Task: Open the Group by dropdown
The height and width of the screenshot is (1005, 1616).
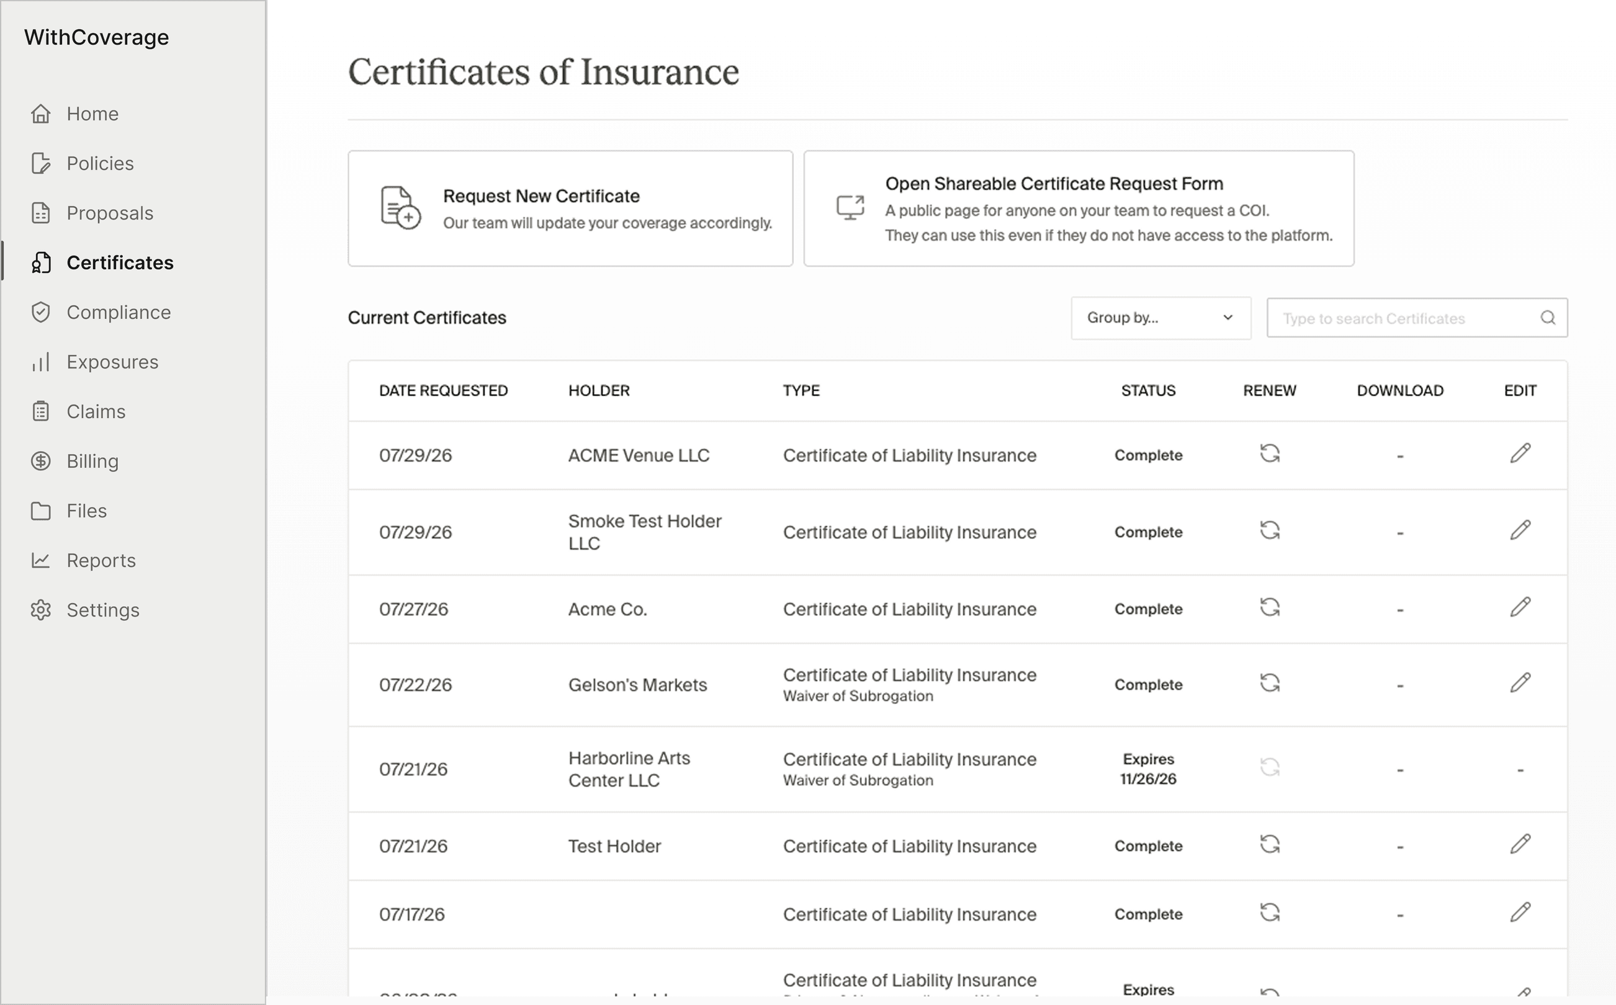Action: tap(1160, 318)
